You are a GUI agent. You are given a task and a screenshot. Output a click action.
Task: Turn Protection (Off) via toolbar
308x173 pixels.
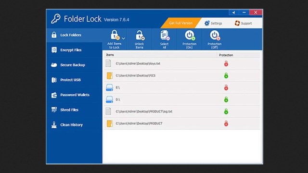pyautogui.click(x=215, y=39)
